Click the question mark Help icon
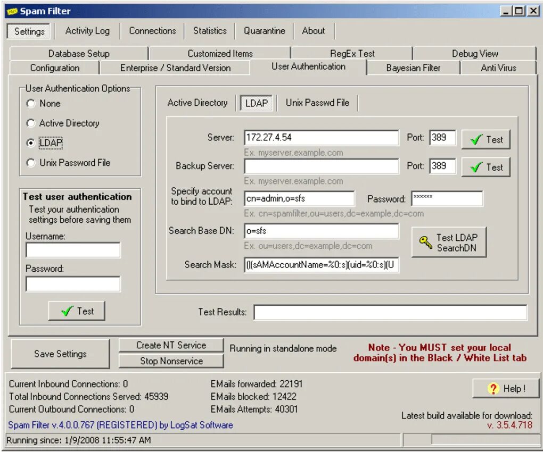Screen dimensions: 543x452 pos(493,388)
